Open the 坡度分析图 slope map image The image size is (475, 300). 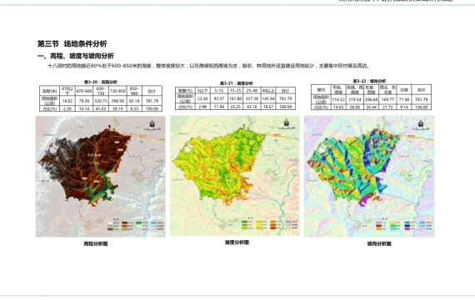[x=235, y=176]
